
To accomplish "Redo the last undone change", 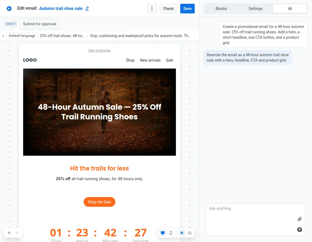I will 17,233.
